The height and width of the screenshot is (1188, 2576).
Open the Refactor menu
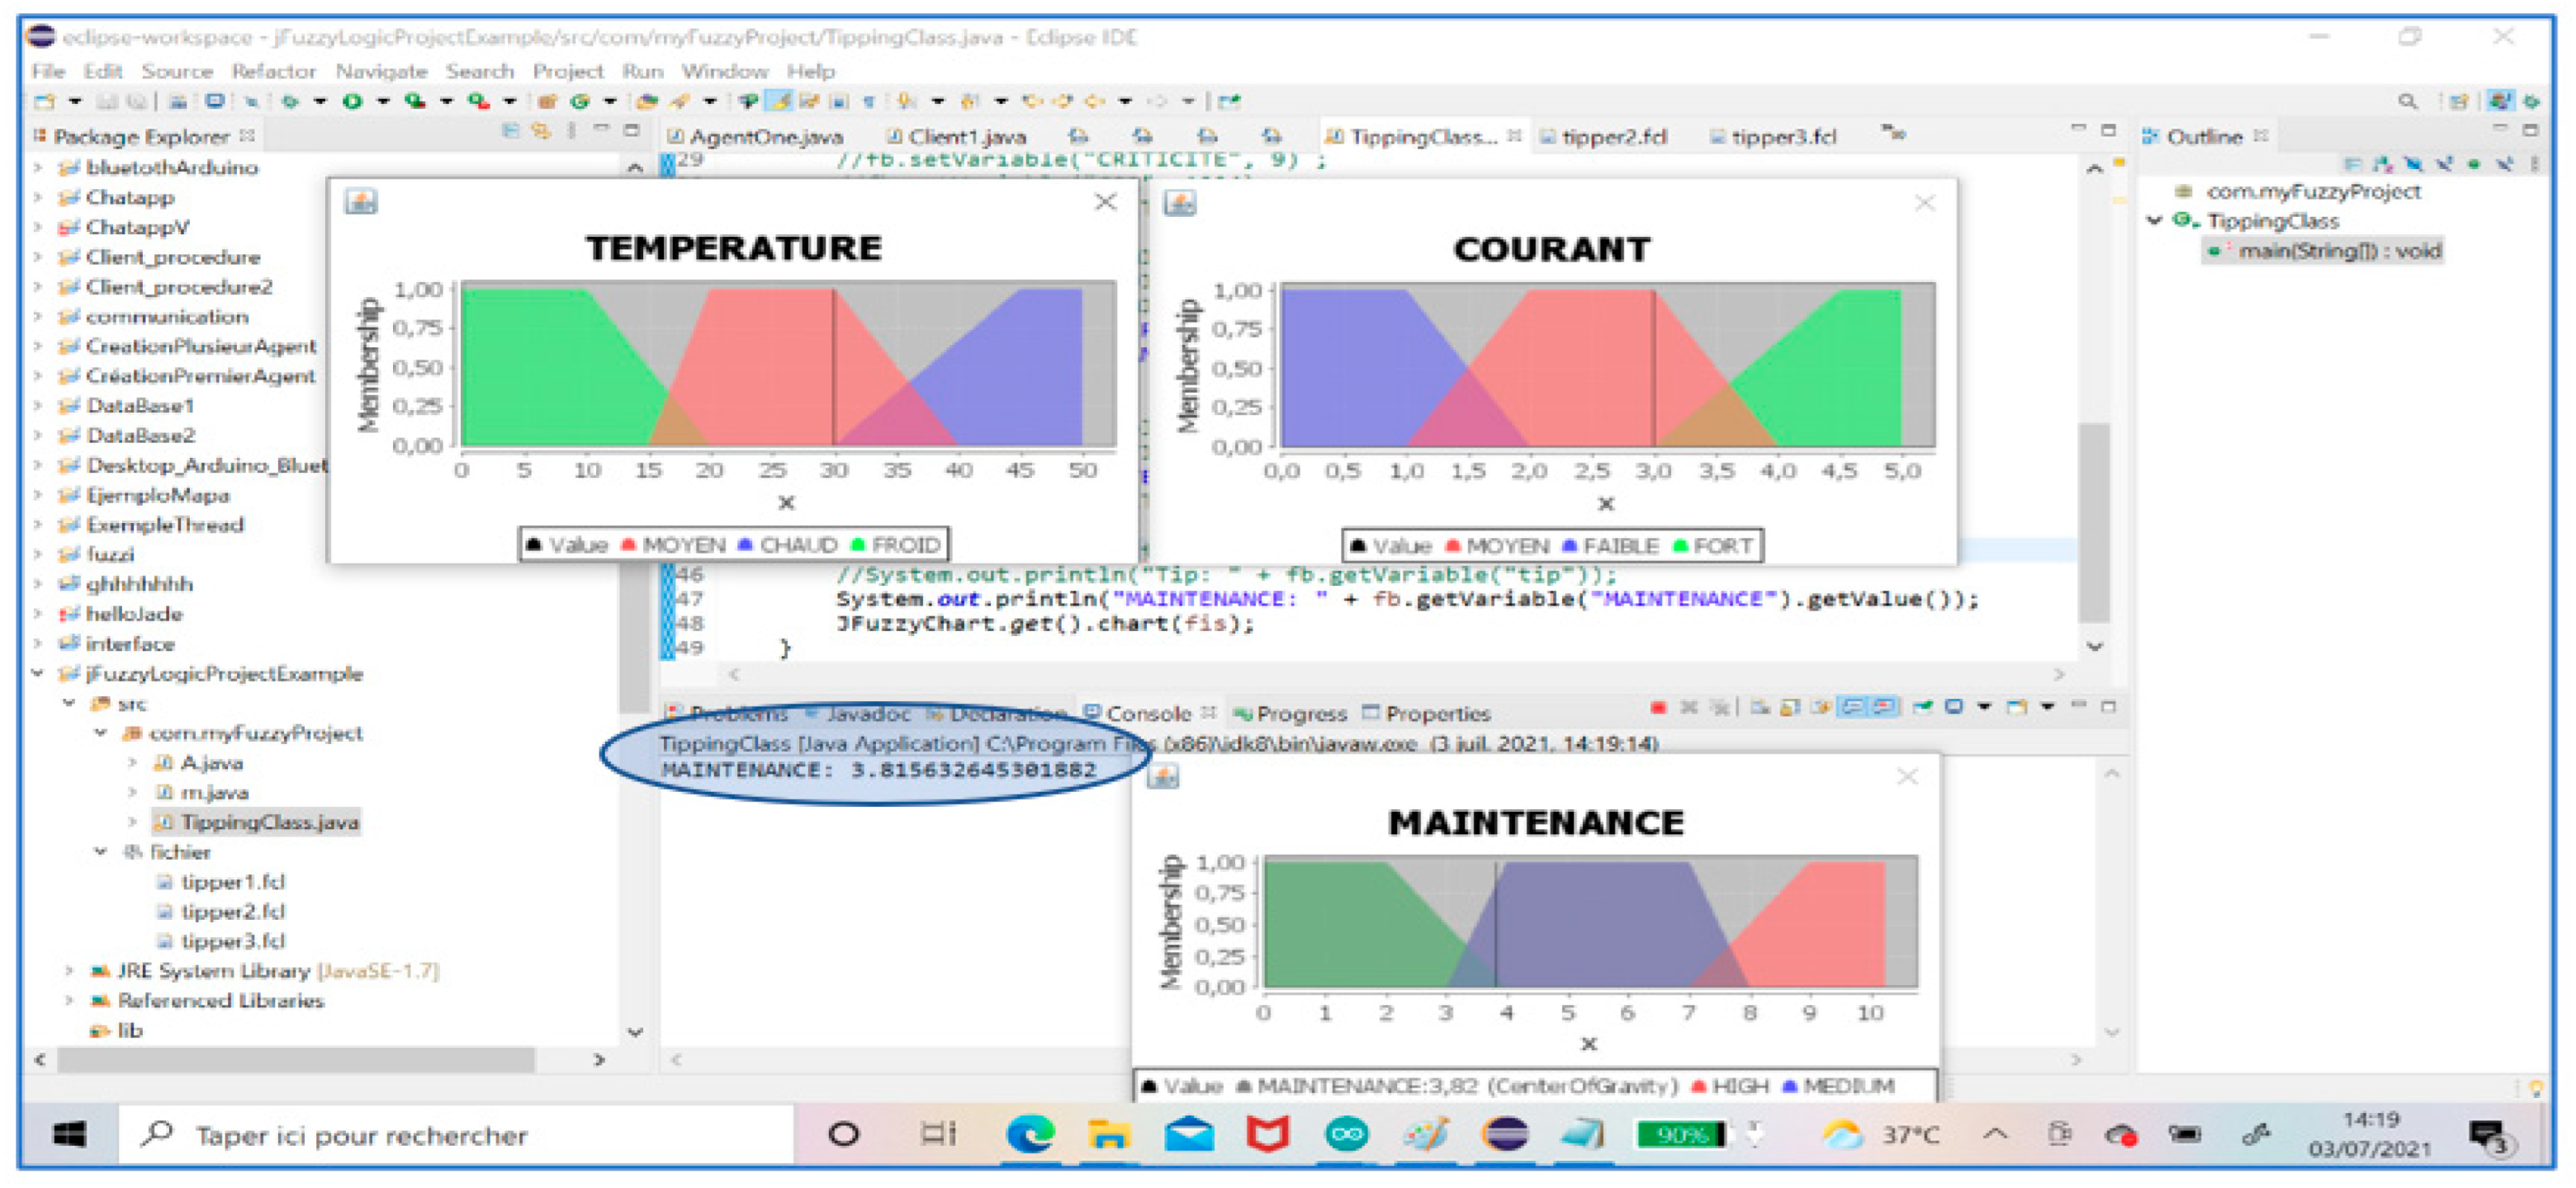click(273, 71)
